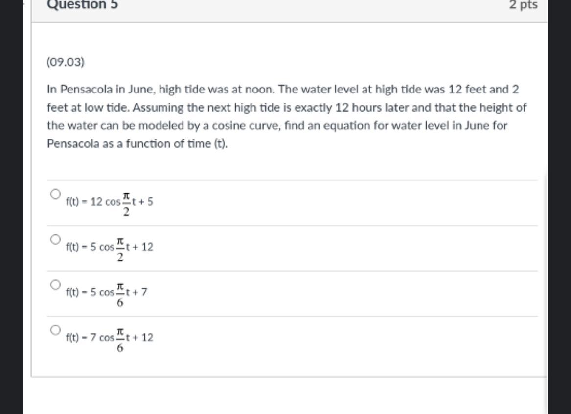Click the 2 pts points indicator
The height and width of the screenshot is (414, 571).
(522, 5)
